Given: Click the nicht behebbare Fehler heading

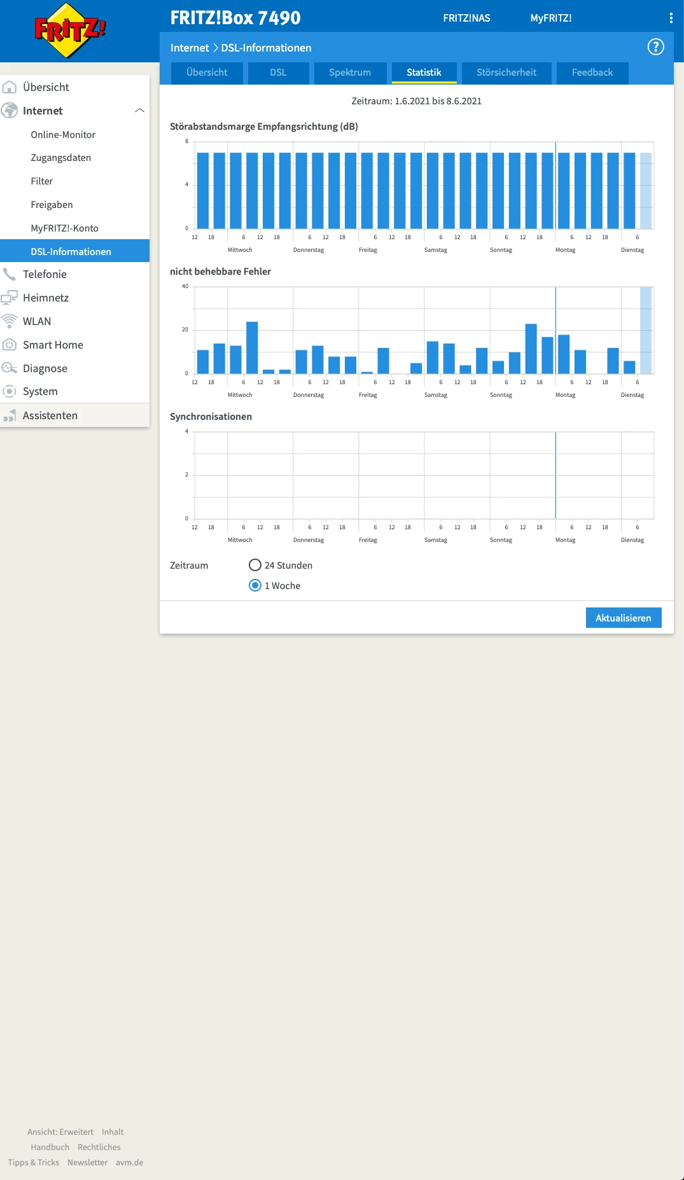Looking at the screenshot, I should click(x=220, y=272).
